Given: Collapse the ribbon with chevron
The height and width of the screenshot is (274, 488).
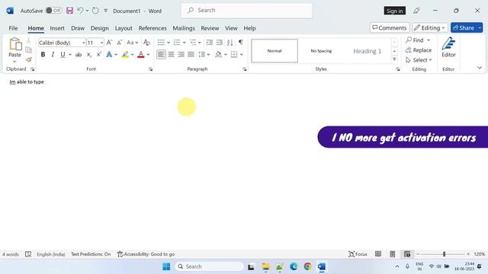Looking at the screenshot, I should (x=480, y=68).
